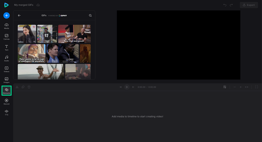Rename the project My merged GIFs
The image size is (262, 142).
click(x=24, y=5)
